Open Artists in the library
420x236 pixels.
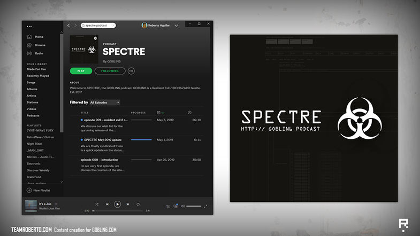point(32,96)
